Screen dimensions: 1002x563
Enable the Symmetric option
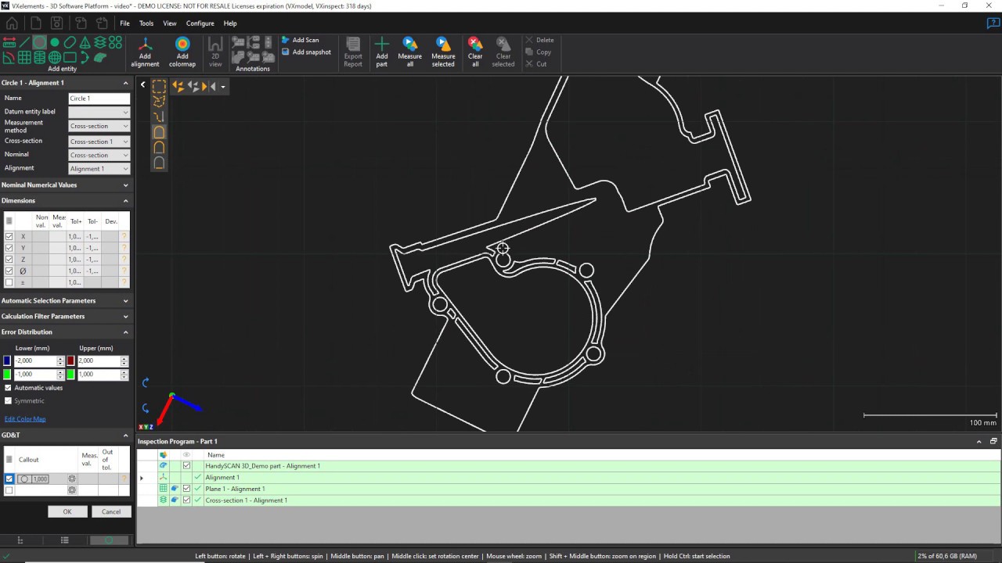[x=9, y=400]
